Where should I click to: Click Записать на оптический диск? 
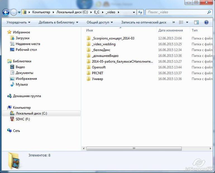click(144, 22)
